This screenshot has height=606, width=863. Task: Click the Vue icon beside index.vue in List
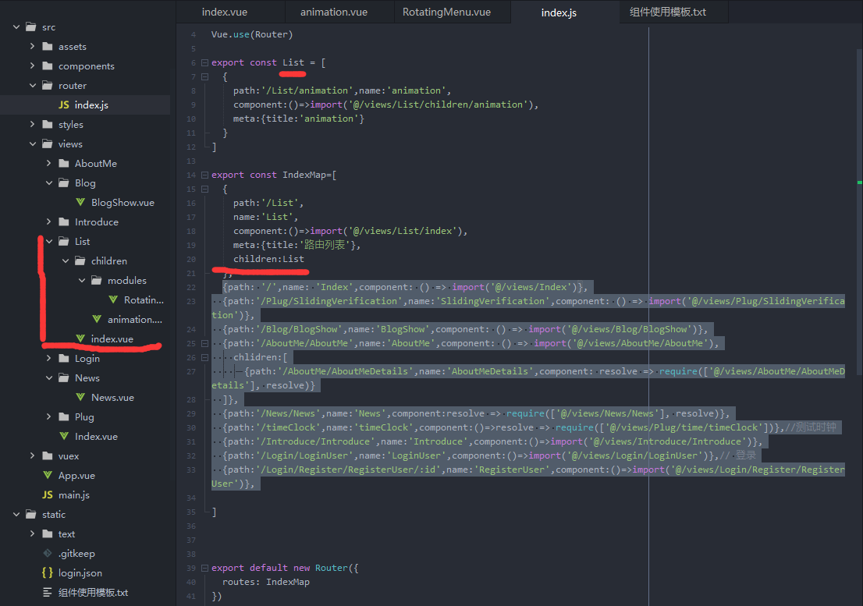[x=80, y=338]
